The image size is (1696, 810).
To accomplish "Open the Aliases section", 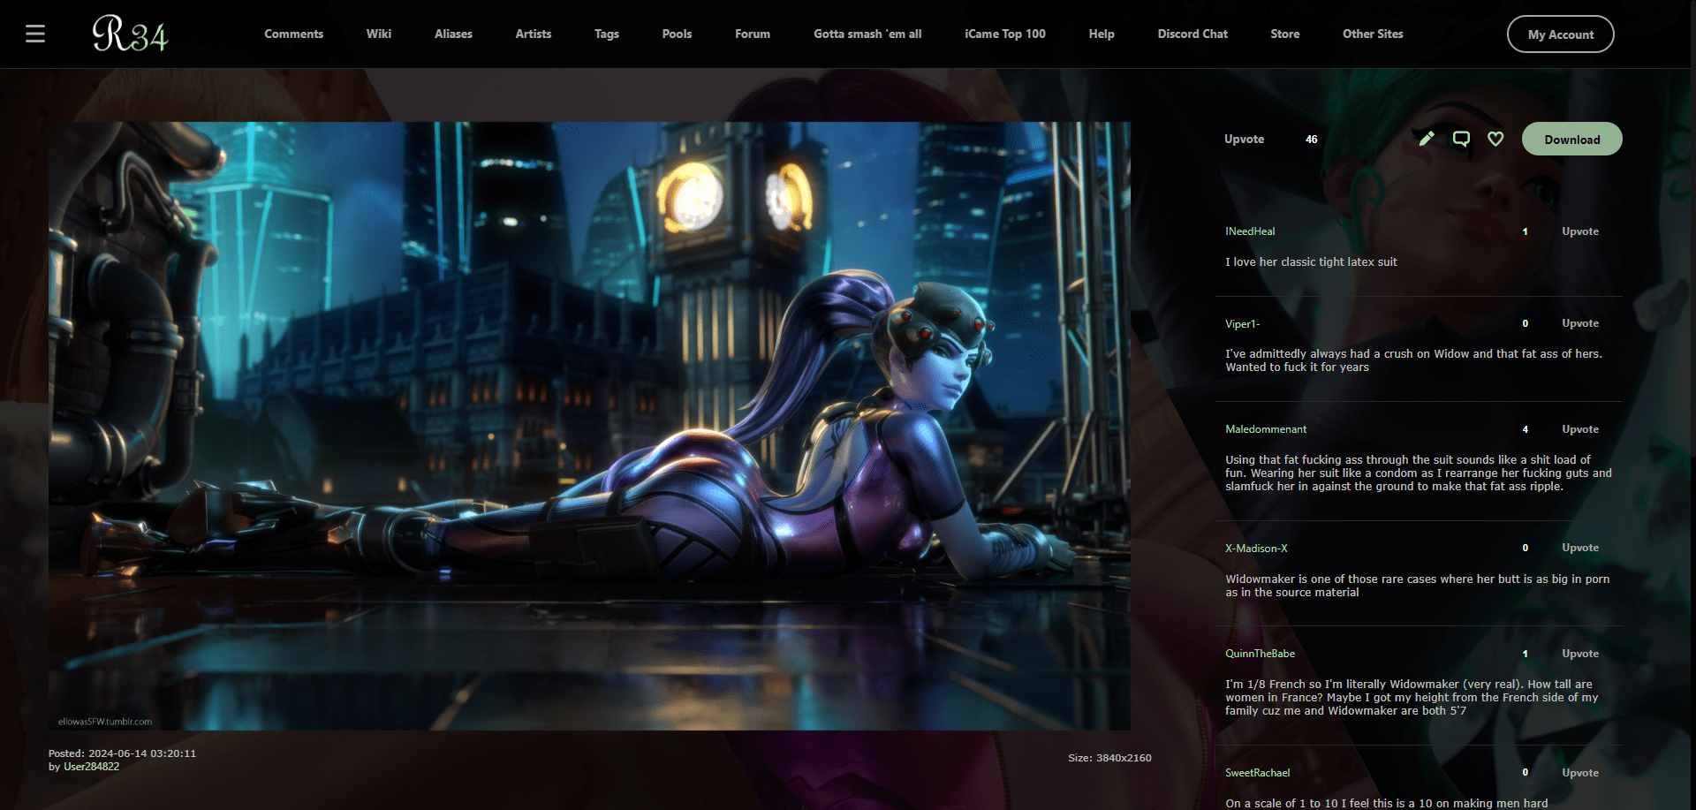I will (x=453, y=34).
